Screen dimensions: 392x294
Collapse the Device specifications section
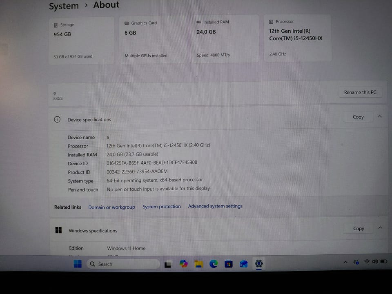tap(380, 116)
